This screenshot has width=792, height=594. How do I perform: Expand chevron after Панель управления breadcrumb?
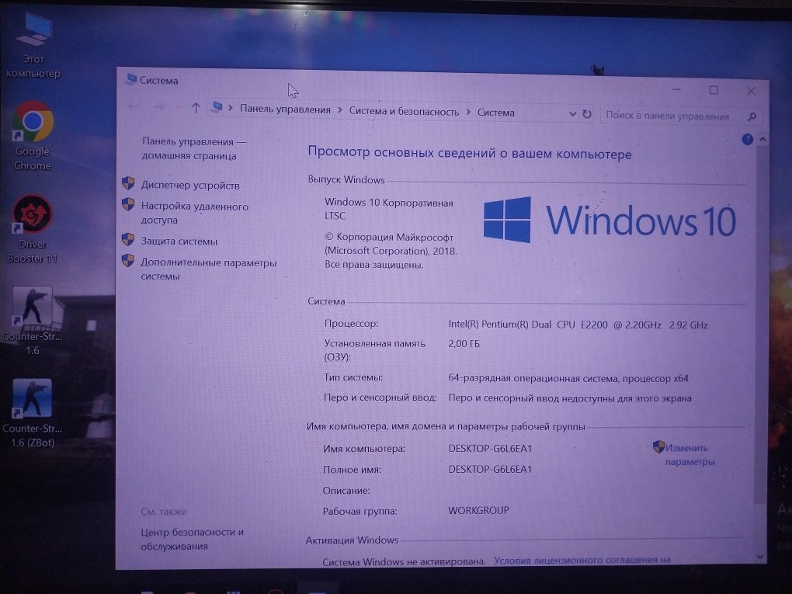pos(340,110)
